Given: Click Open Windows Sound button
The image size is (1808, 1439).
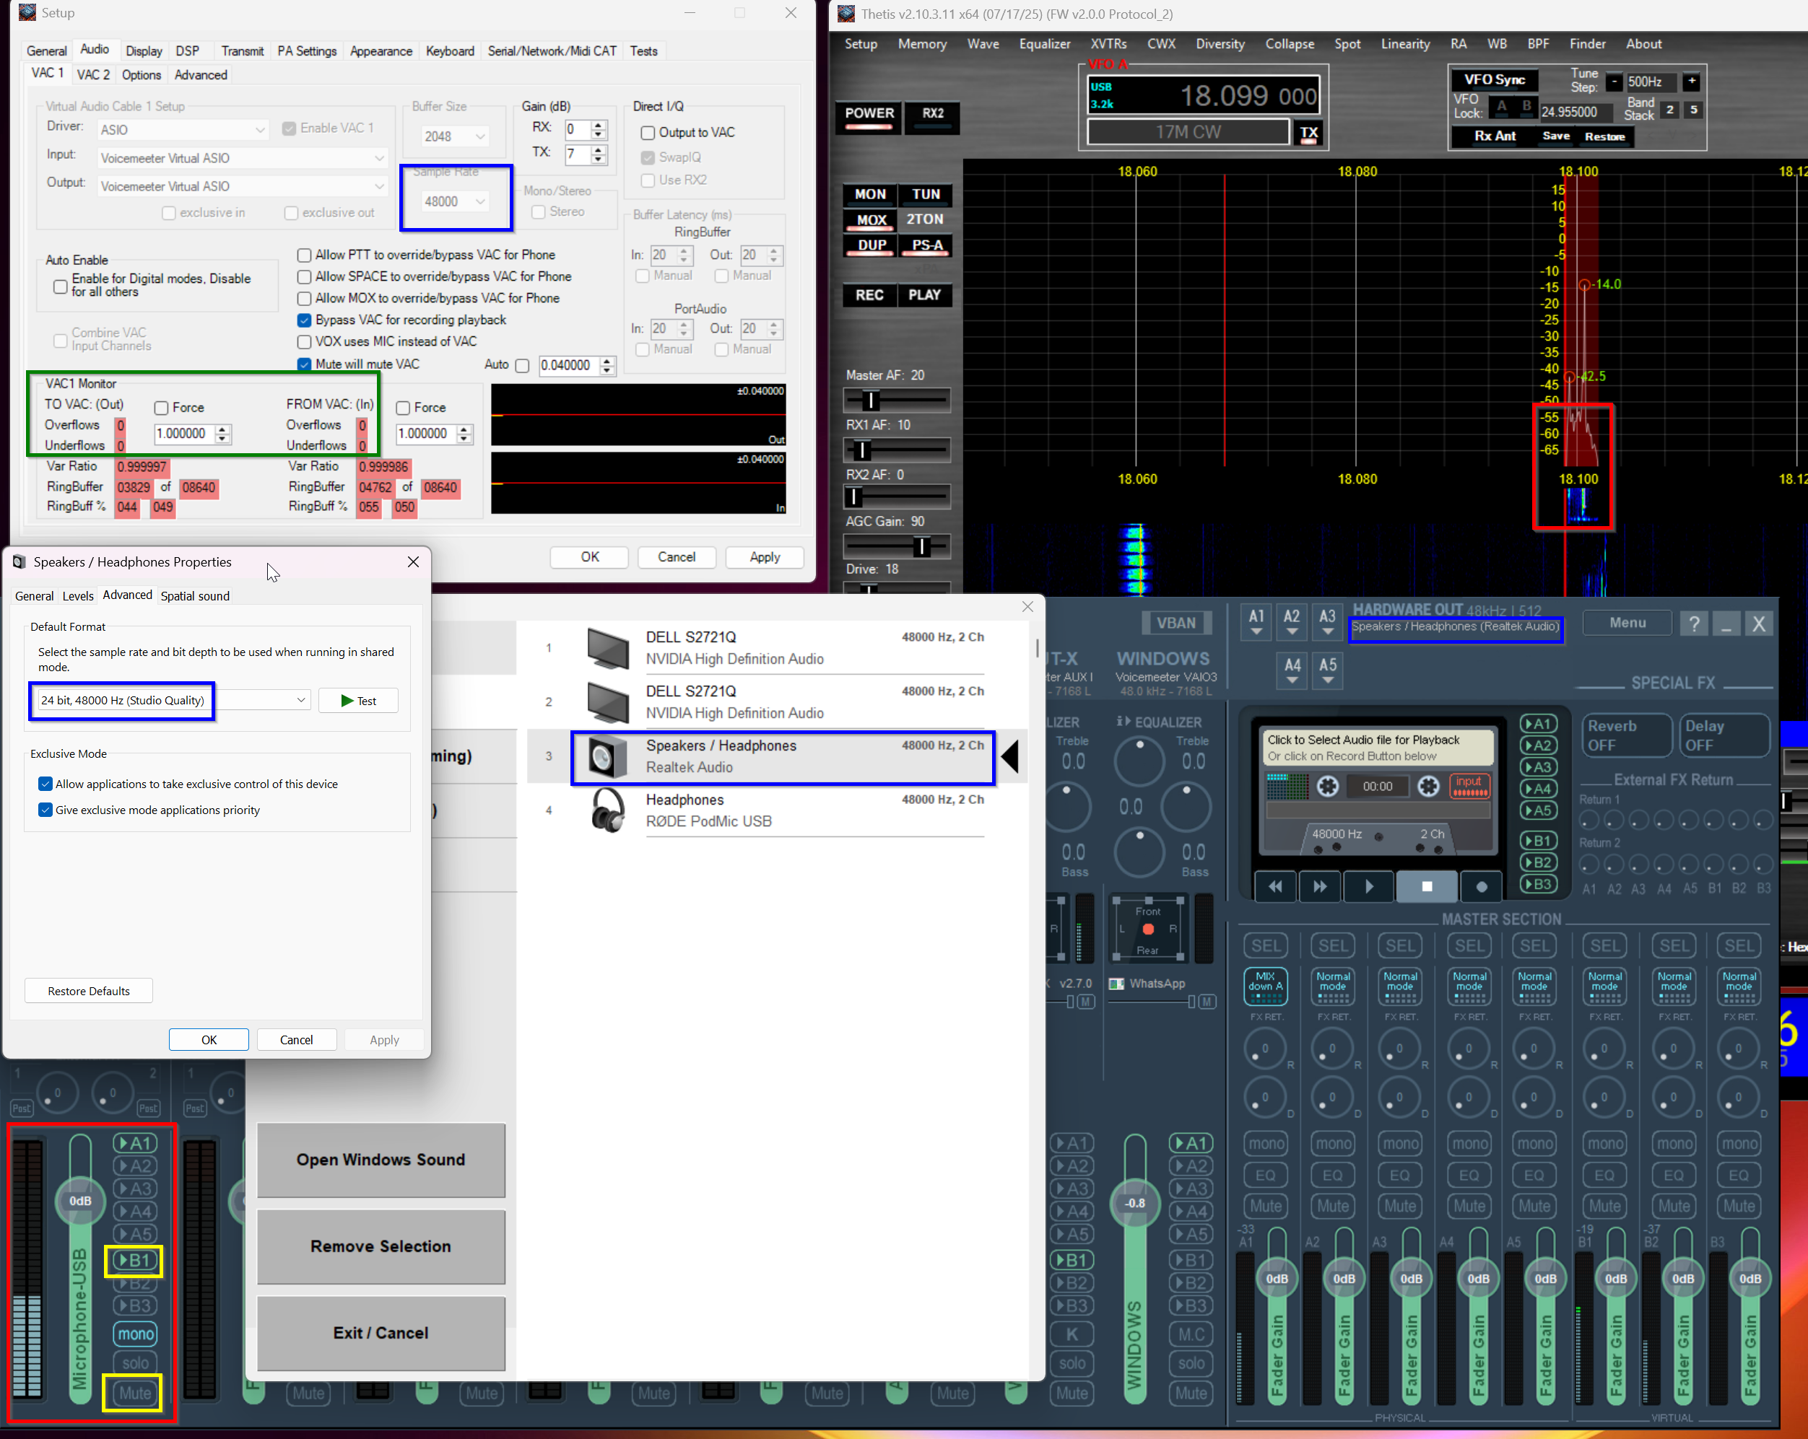Looking at the screenshot, I should click(381, 1160).
